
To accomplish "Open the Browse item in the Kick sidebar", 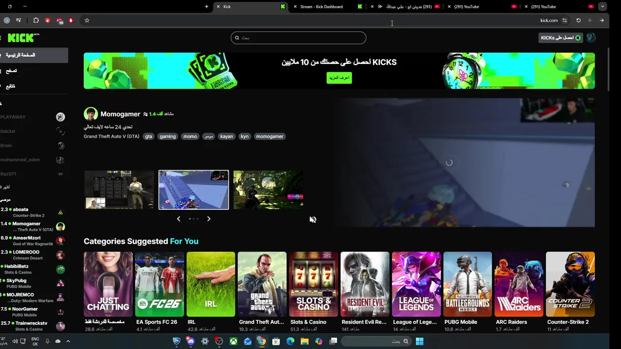I will (x=33, y=71).
